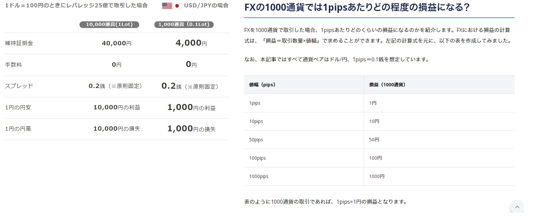Click the 値幅(pips) column header

(x=262, y=85)
